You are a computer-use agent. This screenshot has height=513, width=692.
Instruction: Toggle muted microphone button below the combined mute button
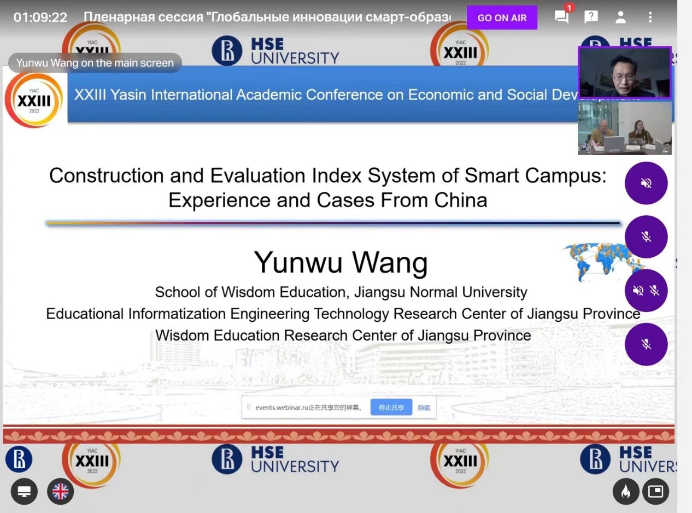[x=646, y=344]
